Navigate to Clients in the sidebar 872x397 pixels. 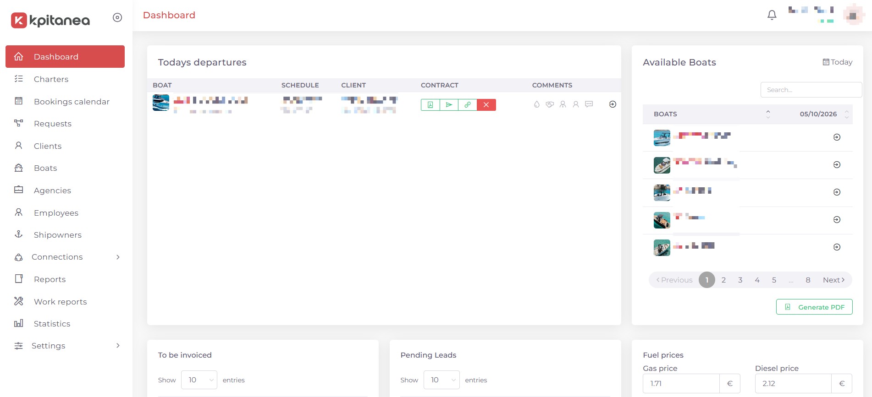(65, 146)
